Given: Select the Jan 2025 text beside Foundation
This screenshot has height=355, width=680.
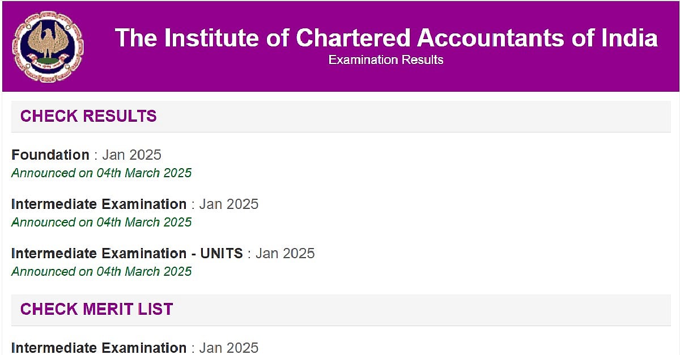Looking at the screenshot, I should 132,155.
